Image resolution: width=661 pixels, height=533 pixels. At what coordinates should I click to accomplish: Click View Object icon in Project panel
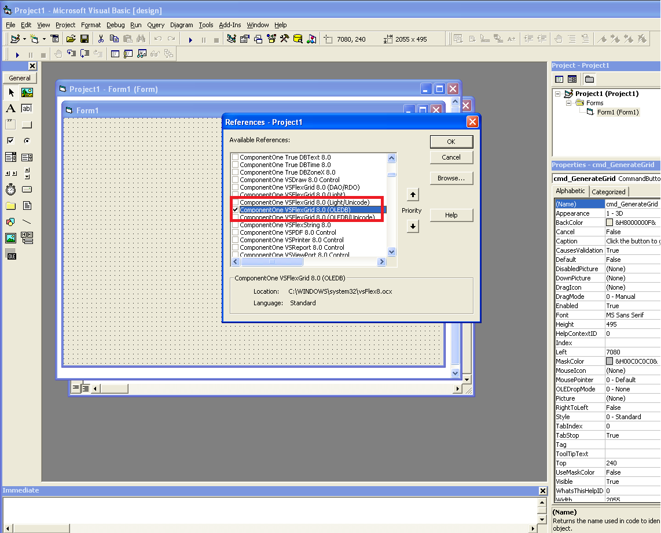[572, 79]
